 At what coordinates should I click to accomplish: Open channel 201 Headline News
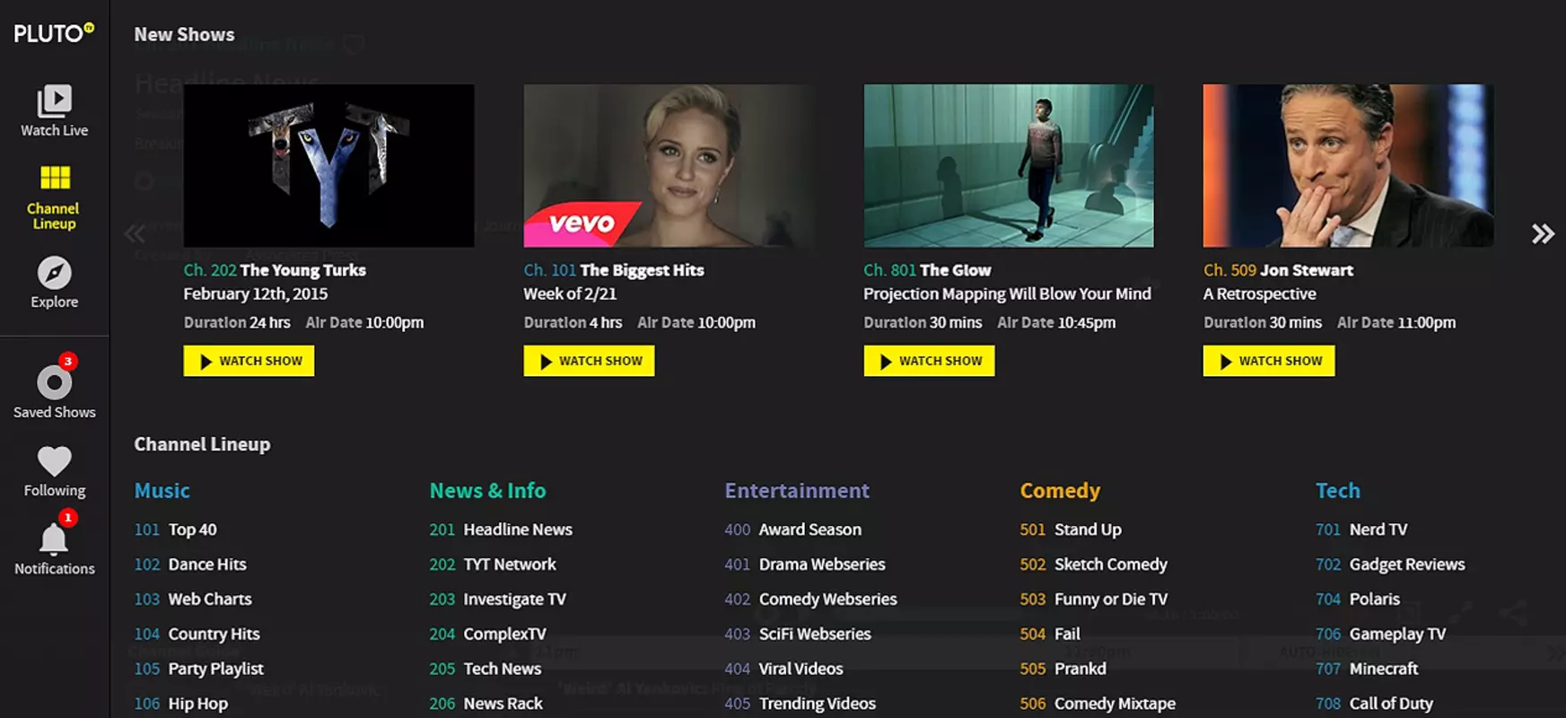pyautogui.click(x=501, y=530)
